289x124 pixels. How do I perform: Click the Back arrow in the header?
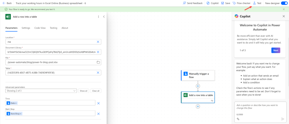click(4, 3)
